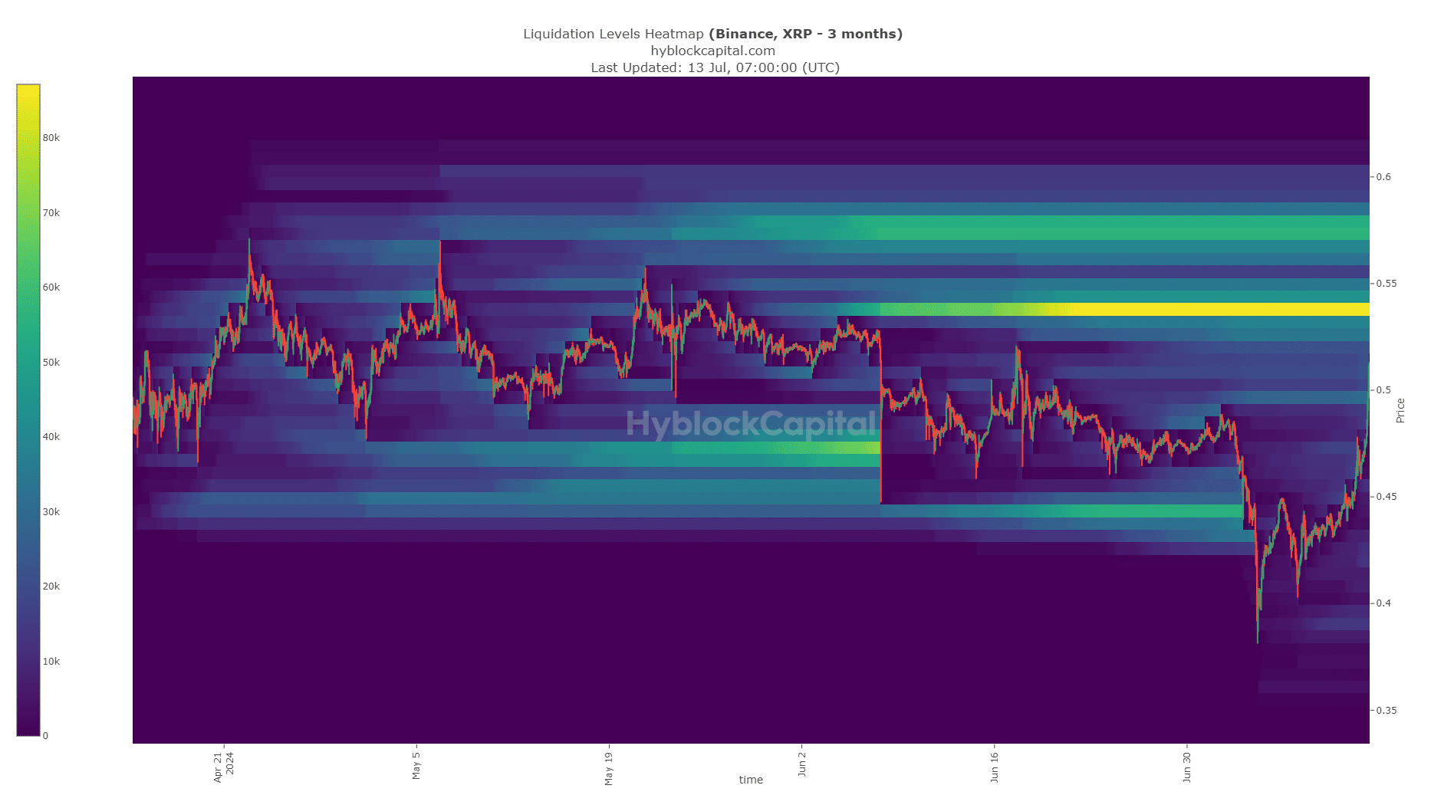The width and height of the screenshot is (1431, 805).
Task: Click the 'Last Updated: 13 Jul' timestamp
Action: pos(715,67)
